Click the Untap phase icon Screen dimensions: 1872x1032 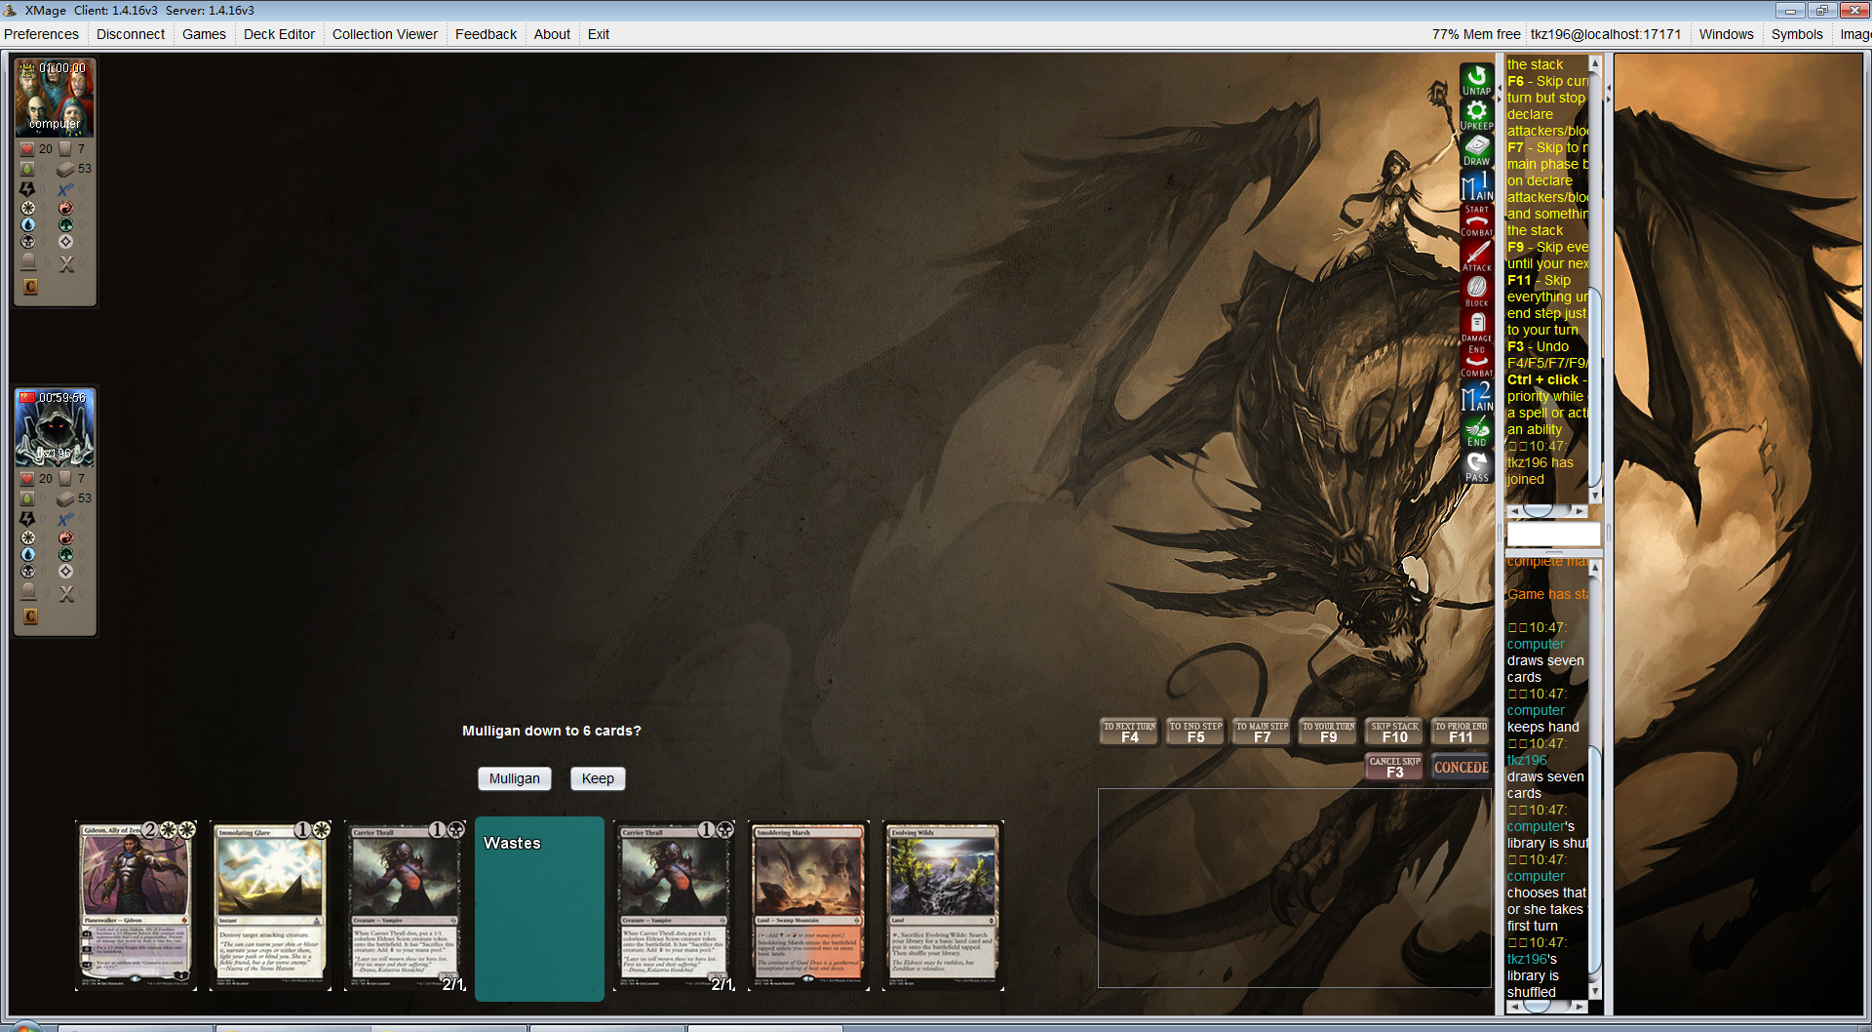coord(1476,80)
